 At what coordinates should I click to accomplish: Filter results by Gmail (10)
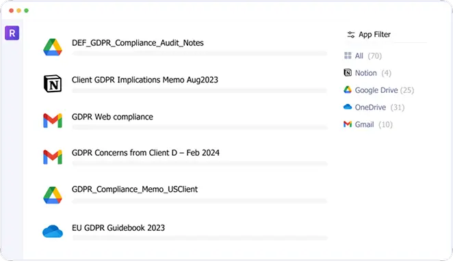[367, 124]
